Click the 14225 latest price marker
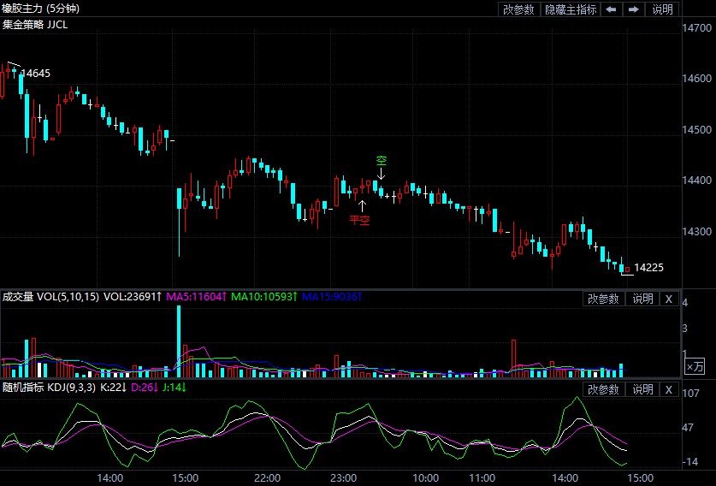This screenshot has height=486, width=716. (x=648, y=268)
